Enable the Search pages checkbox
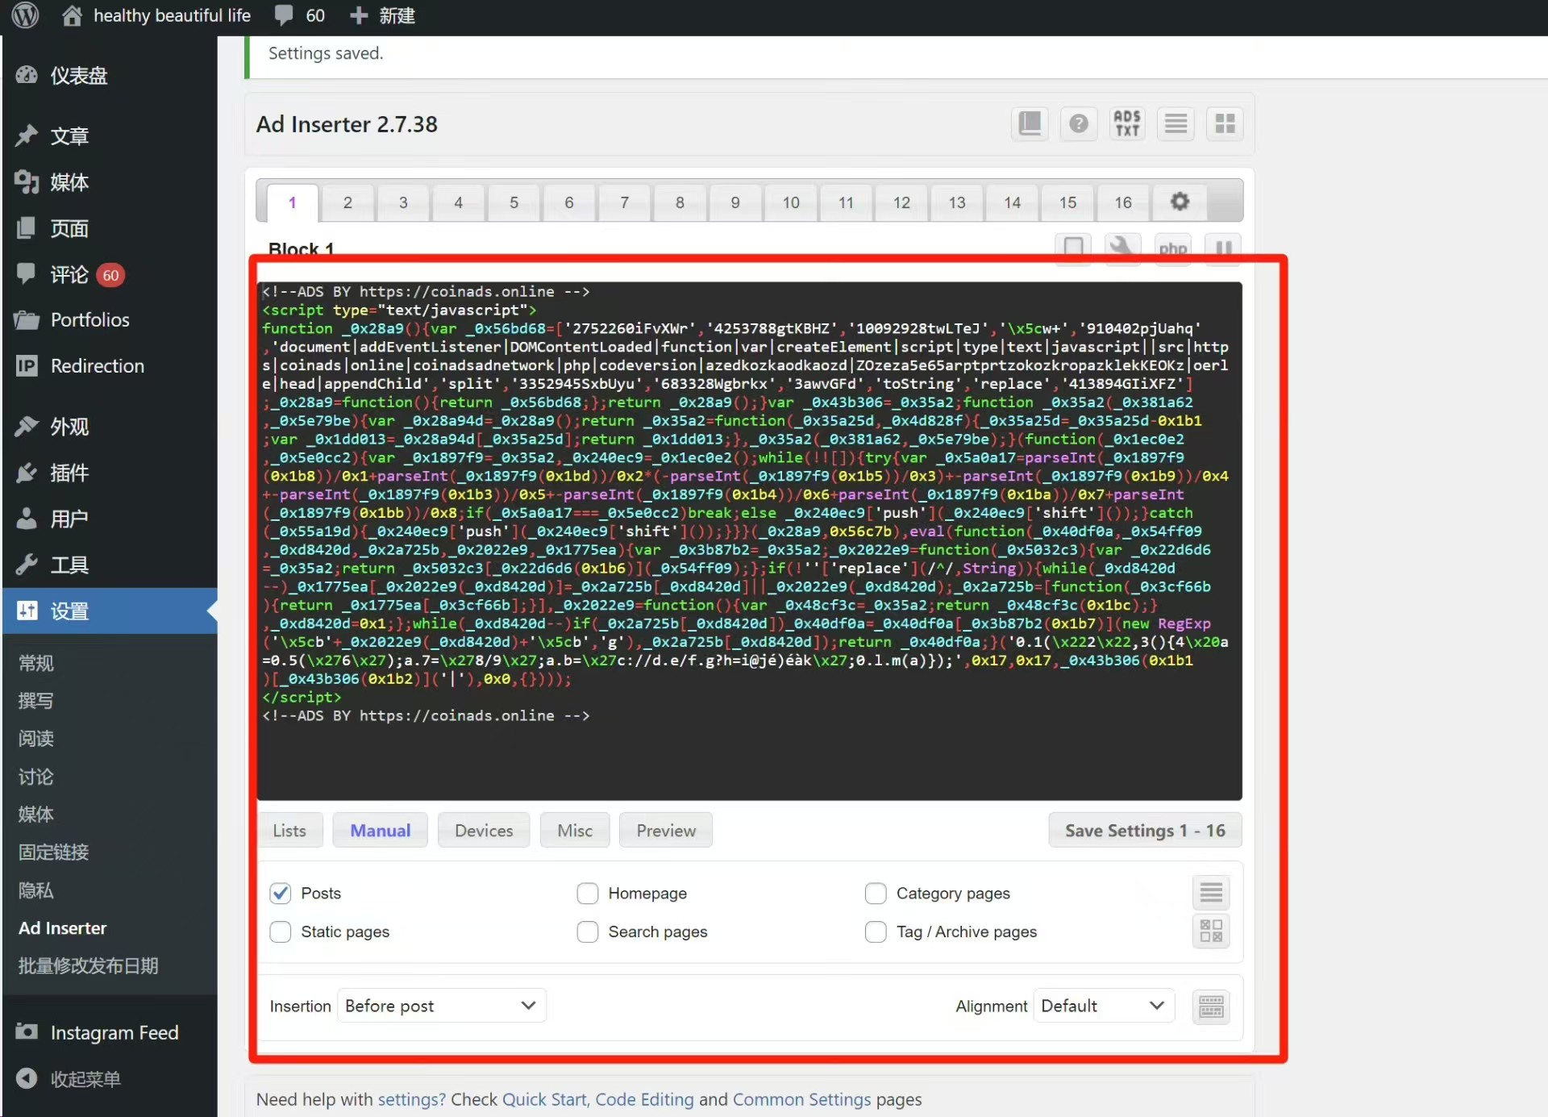This screenshot has width=1548, height=1117. [x=588, y=932]
